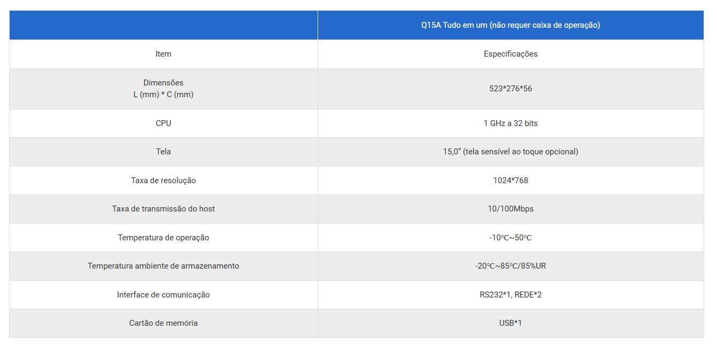Click the USB*1 memory card value

click(x=510, y=323)
